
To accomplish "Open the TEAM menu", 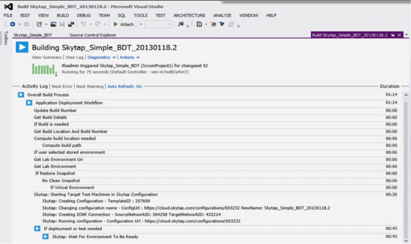I will (104, 15).
